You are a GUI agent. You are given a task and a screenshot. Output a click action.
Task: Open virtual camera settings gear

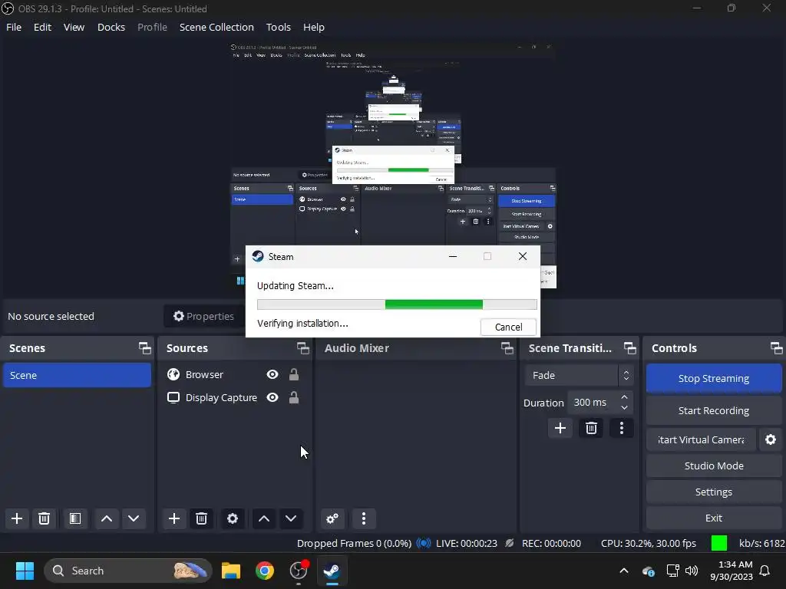point(771,439)
